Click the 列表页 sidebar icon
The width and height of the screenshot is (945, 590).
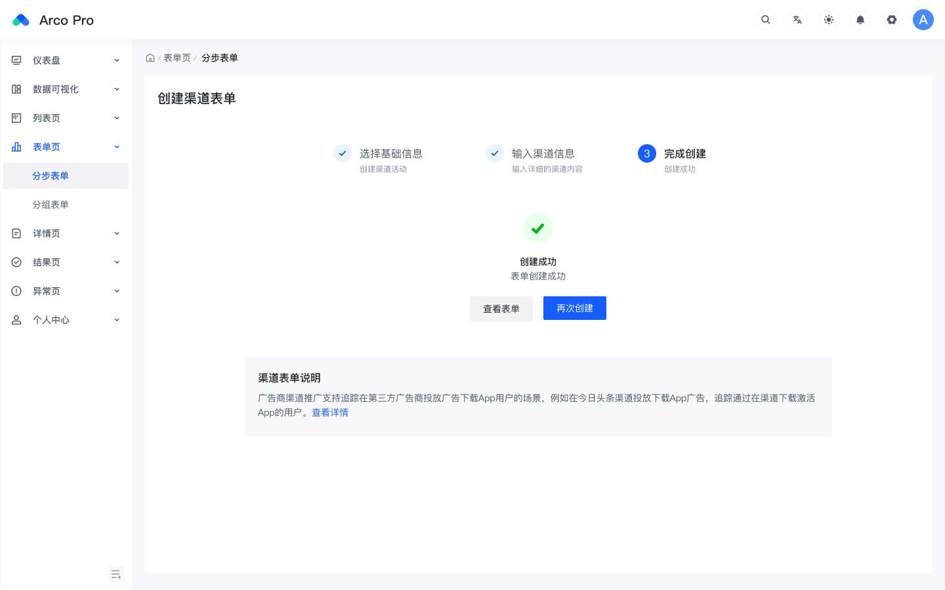pos(16,118)
